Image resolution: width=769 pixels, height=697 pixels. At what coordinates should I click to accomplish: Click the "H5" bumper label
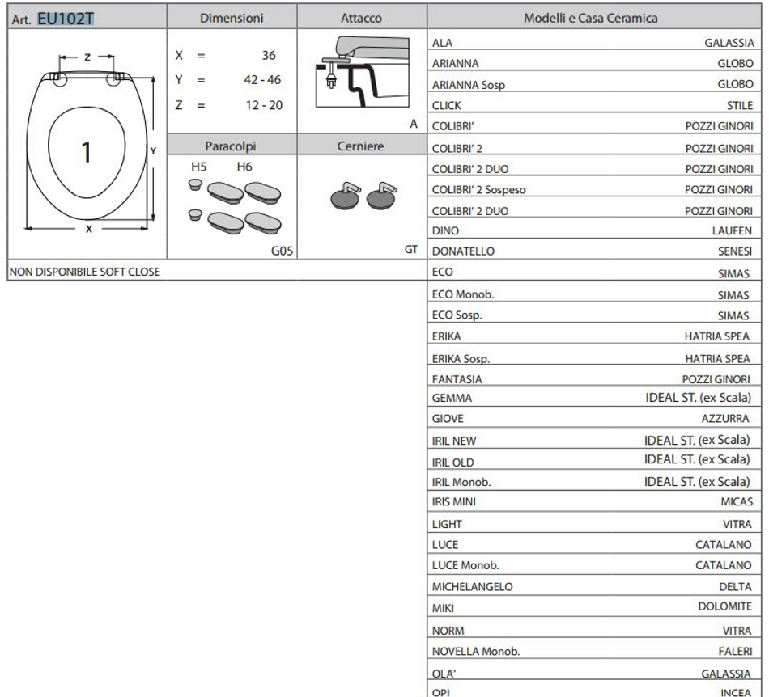(x=198, y=167)
